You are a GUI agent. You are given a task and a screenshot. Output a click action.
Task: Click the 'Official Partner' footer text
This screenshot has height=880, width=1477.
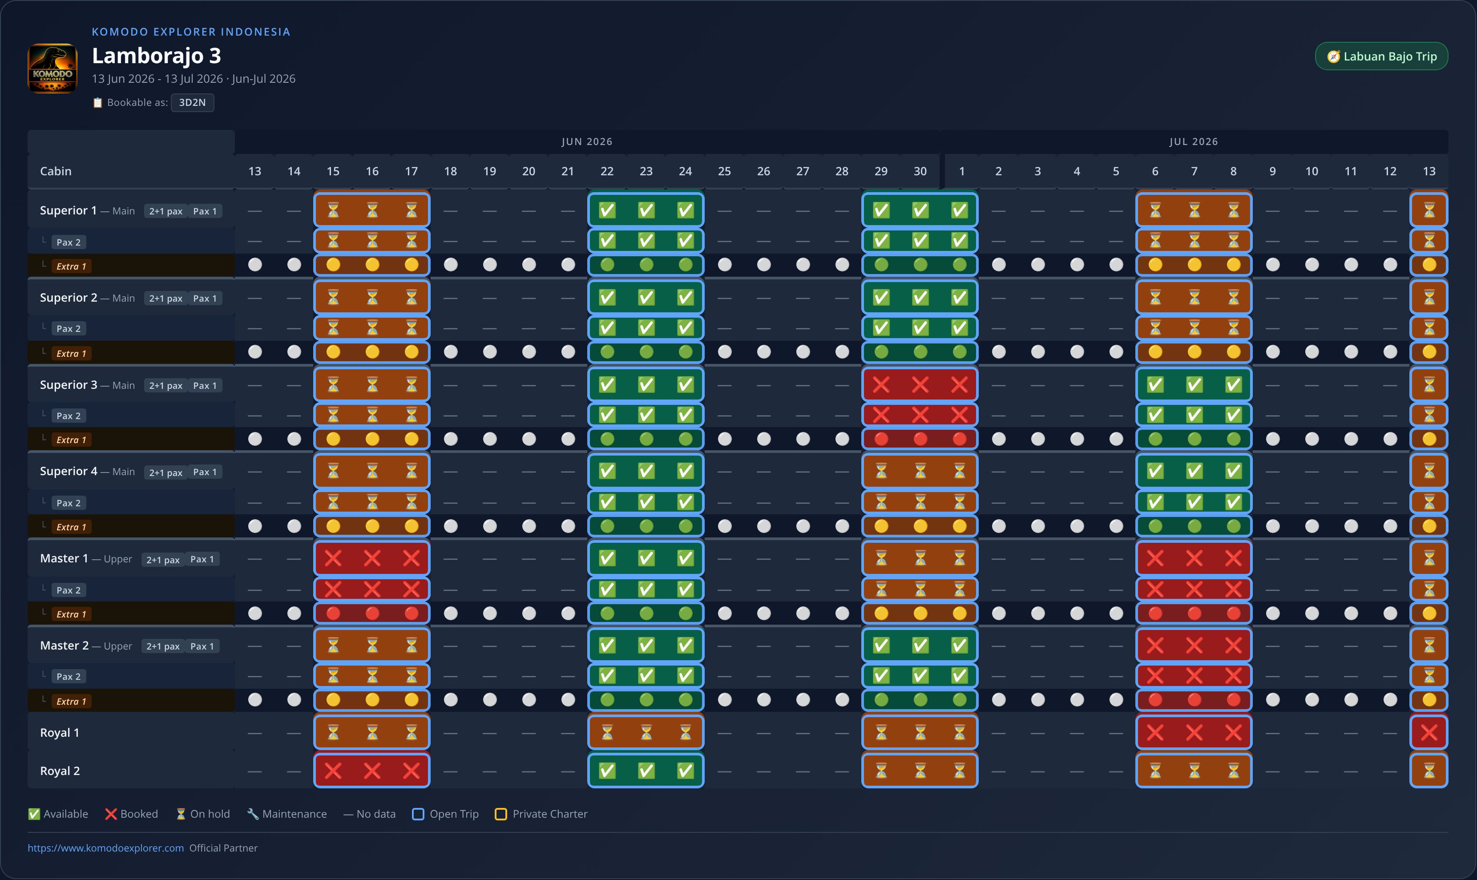click(x=223, y=848)
